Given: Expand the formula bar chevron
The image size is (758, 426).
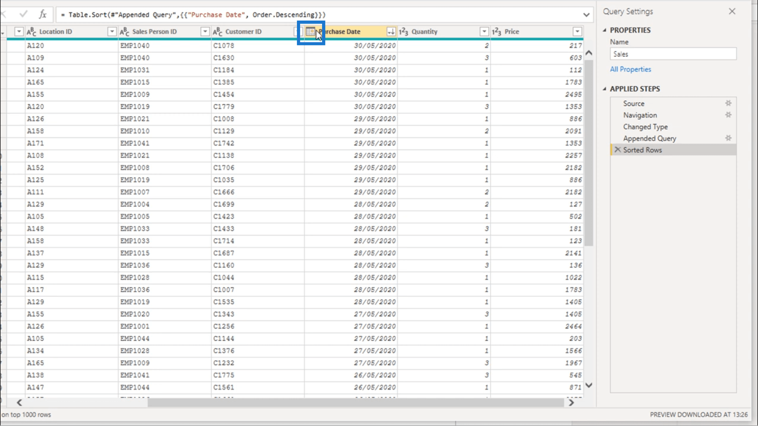Looking at the screenshot, I should (586, 15).
